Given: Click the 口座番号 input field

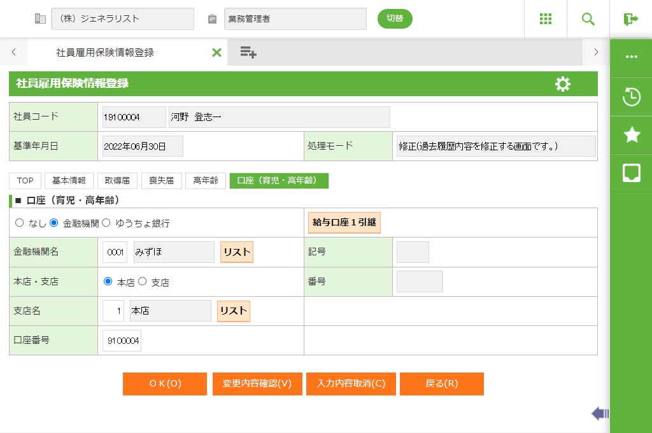Looking at the screenshot, I should click(x=122, y=341).
